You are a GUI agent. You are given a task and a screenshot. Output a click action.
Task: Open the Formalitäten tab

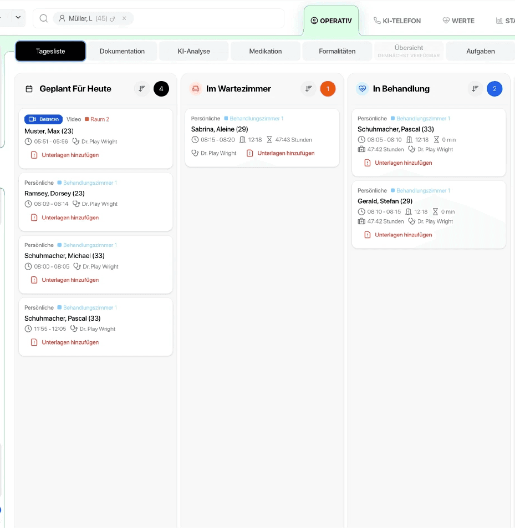pyautogui.click(x=337, y=51)
